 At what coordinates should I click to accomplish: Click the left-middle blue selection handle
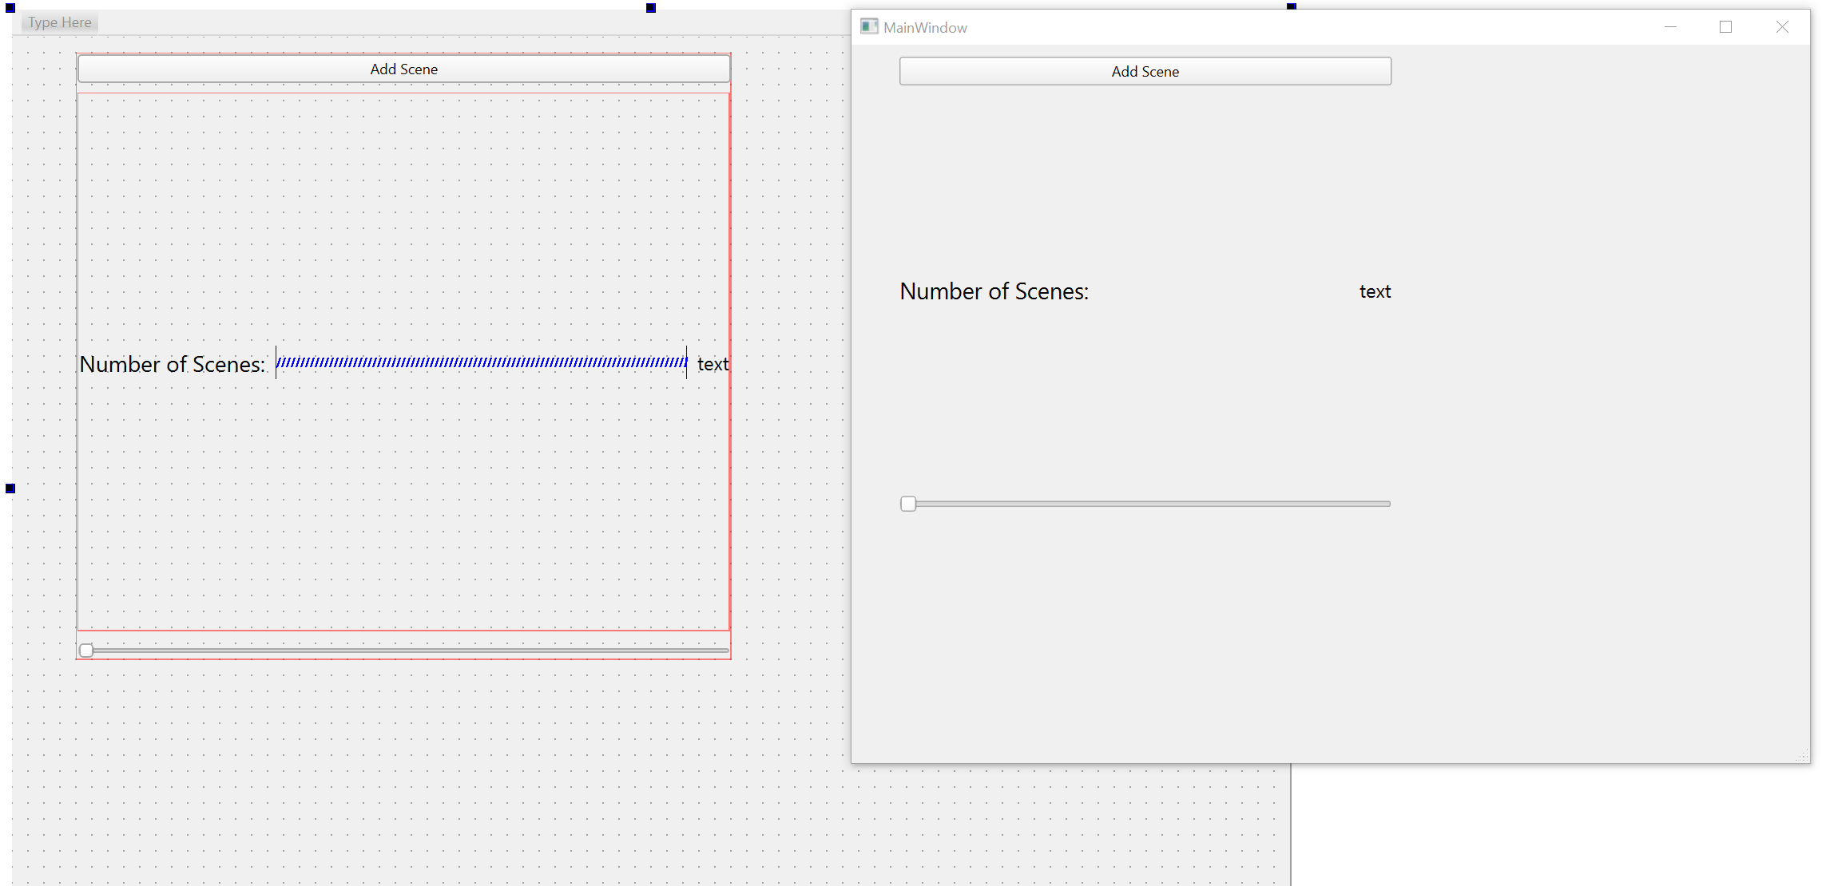point(10,488)
